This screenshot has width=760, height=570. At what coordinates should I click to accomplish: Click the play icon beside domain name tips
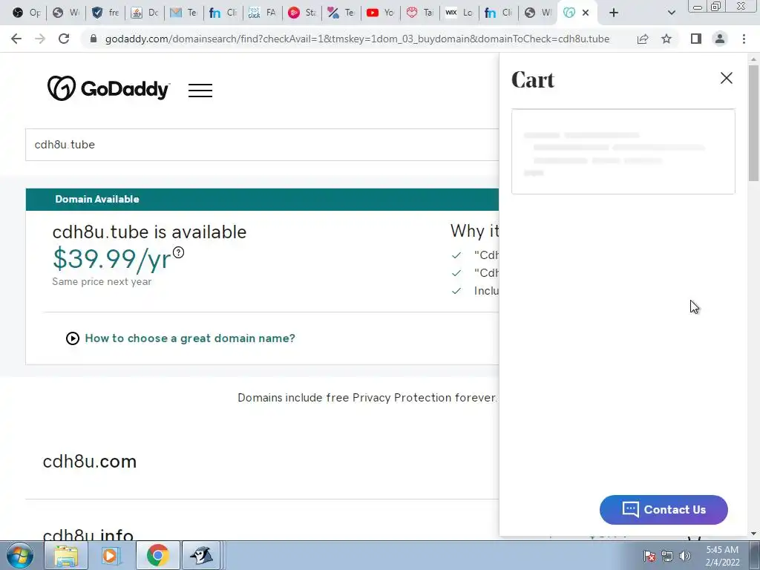coord(73,338)
